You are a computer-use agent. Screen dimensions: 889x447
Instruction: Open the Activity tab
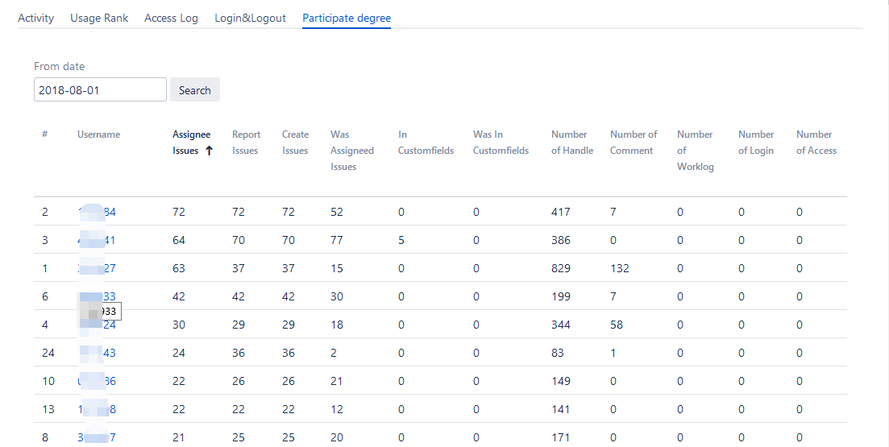[35, 19]
